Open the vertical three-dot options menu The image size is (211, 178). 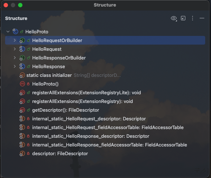[193, 18]
